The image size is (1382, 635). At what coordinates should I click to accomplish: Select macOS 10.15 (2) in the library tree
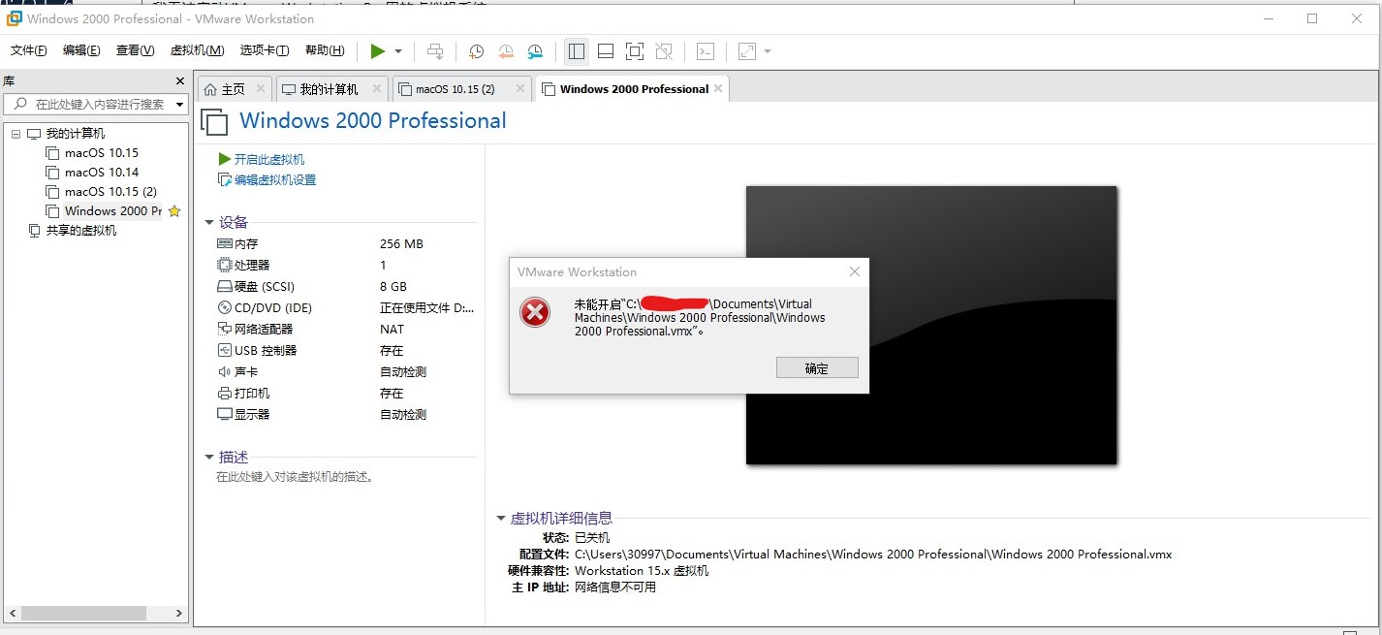[x=110, y=191]
